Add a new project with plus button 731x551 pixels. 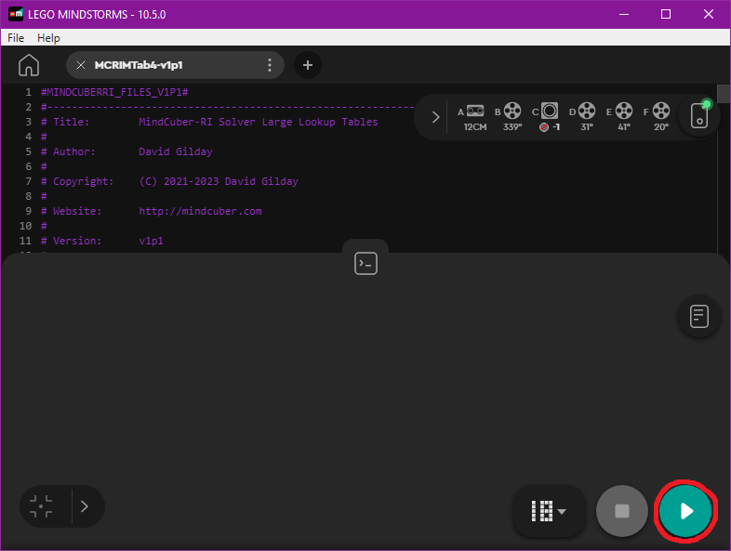(x=308, y=65)
